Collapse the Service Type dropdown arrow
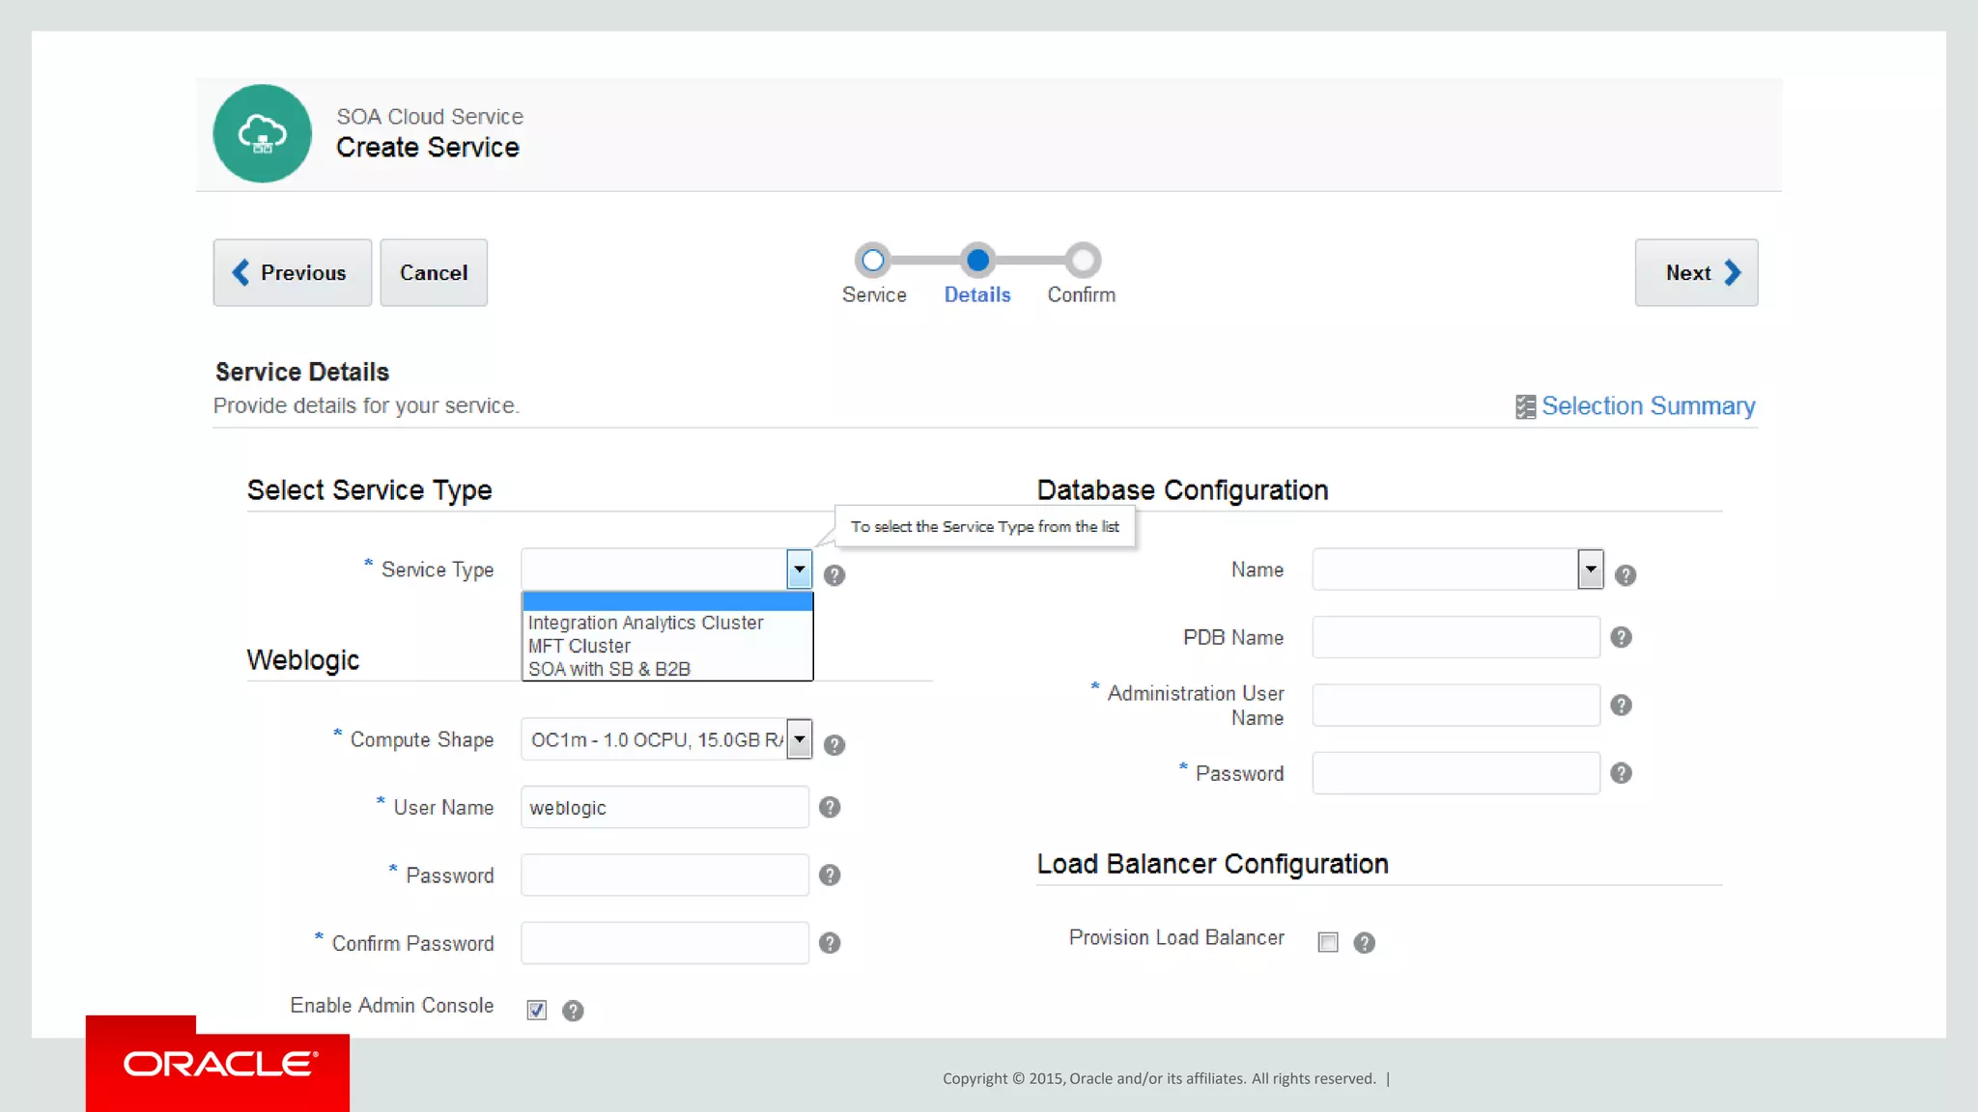The image size is (1978, 1112). [x=799, y=570]
